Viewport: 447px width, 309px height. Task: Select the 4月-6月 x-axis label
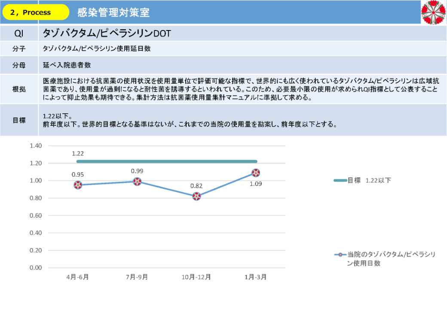pyautogui.click(x=78, y=277)
